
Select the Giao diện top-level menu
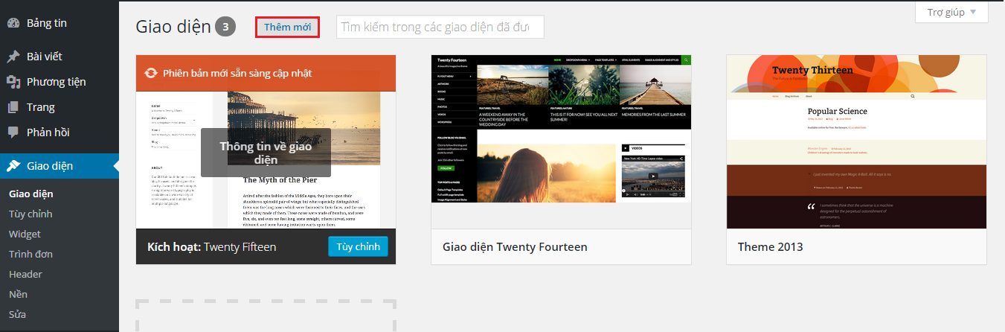click(60, 166)
